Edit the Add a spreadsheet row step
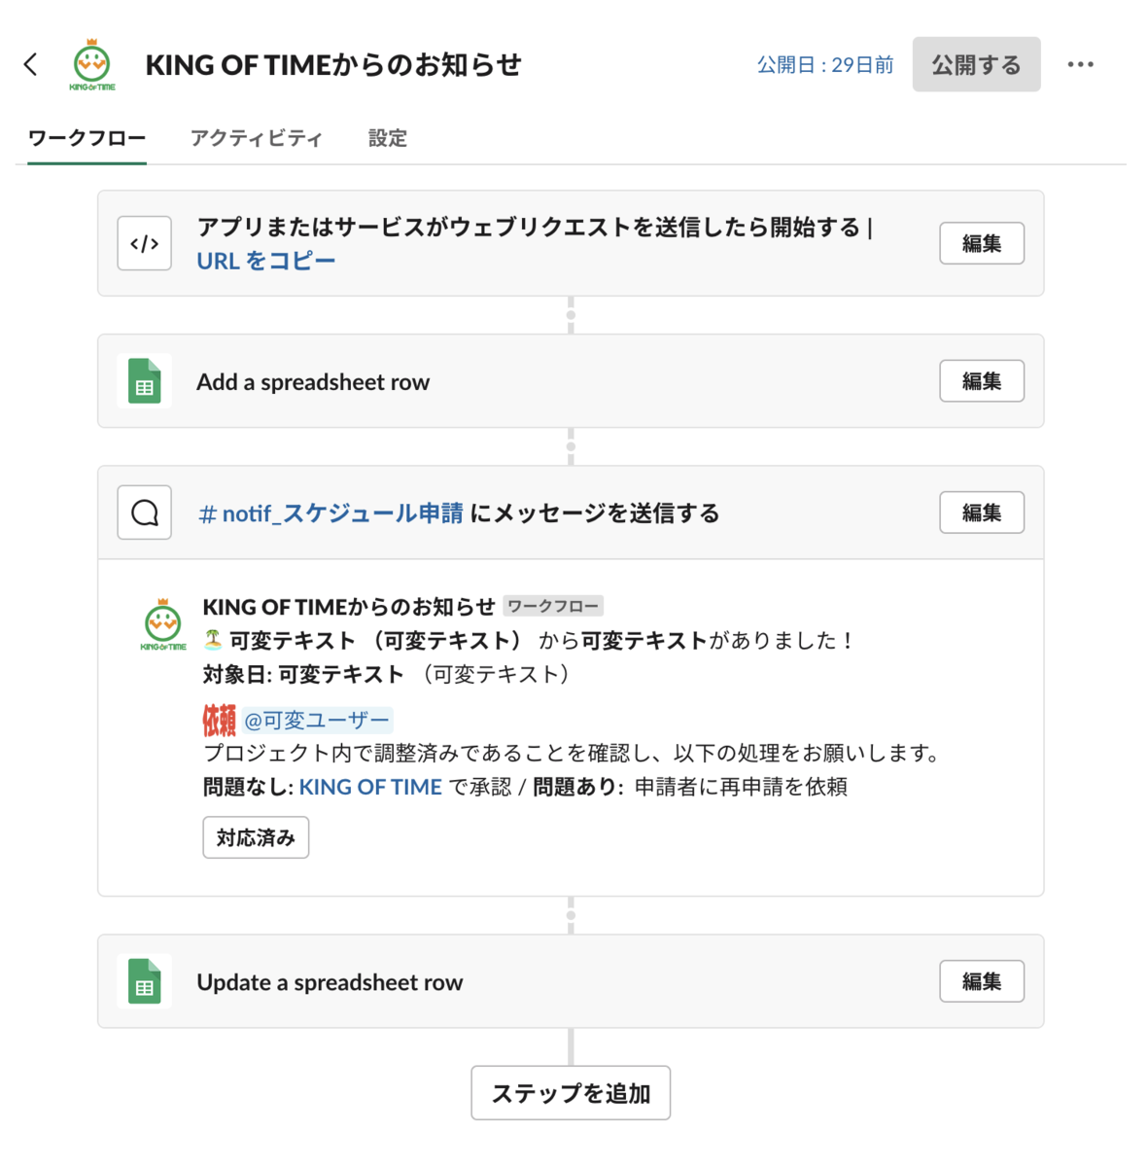1148x1167 pixels. tap(982, 381)
